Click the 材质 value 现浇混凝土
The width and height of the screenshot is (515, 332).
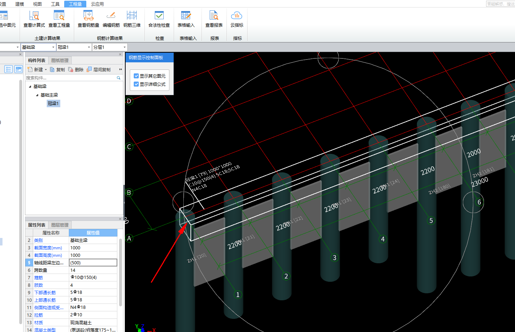point(93,323)
